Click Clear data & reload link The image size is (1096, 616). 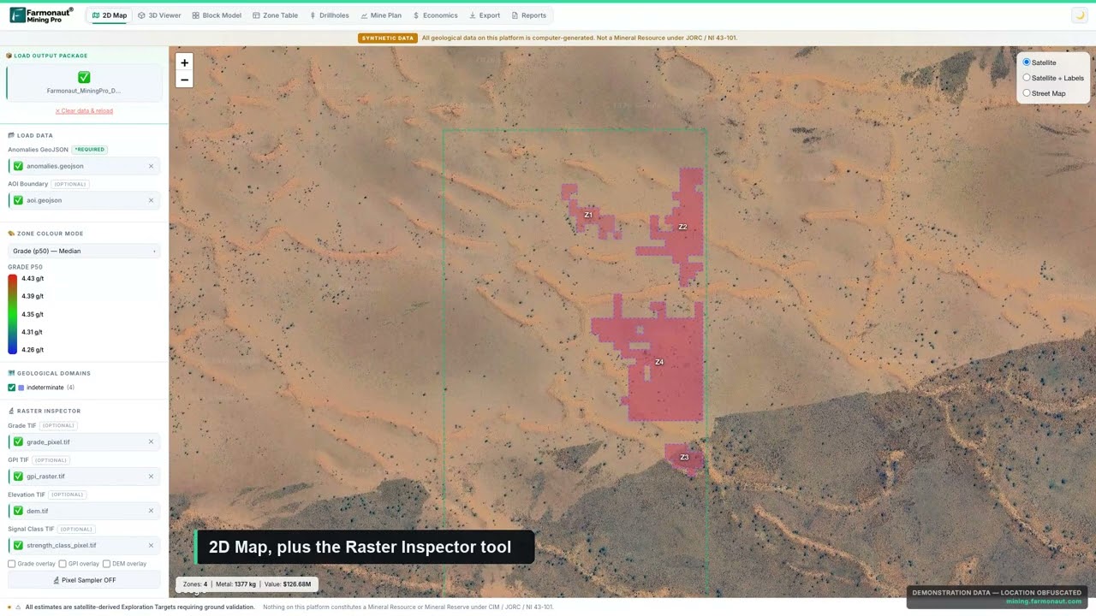(84, 110)
